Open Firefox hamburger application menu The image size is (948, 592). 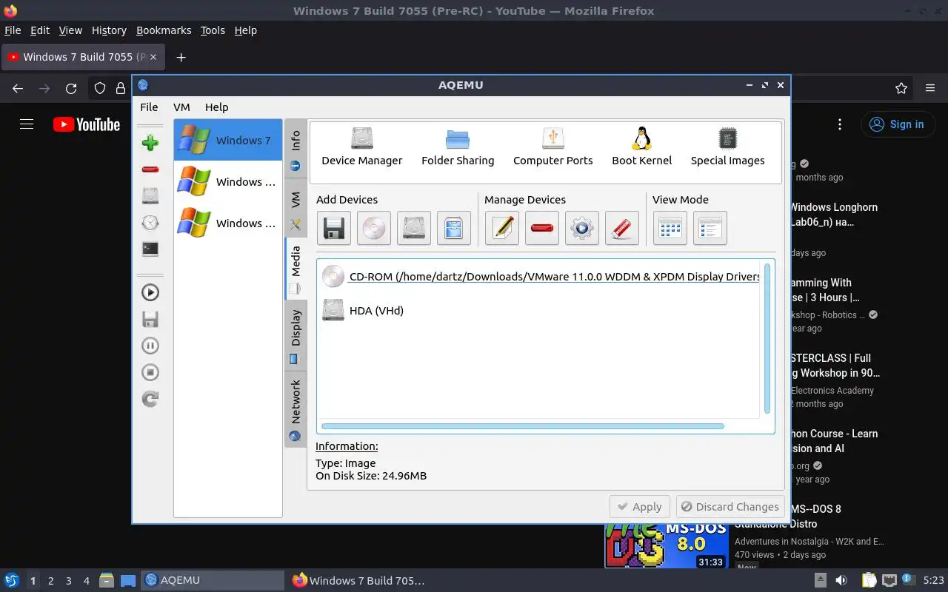point(930,89)
